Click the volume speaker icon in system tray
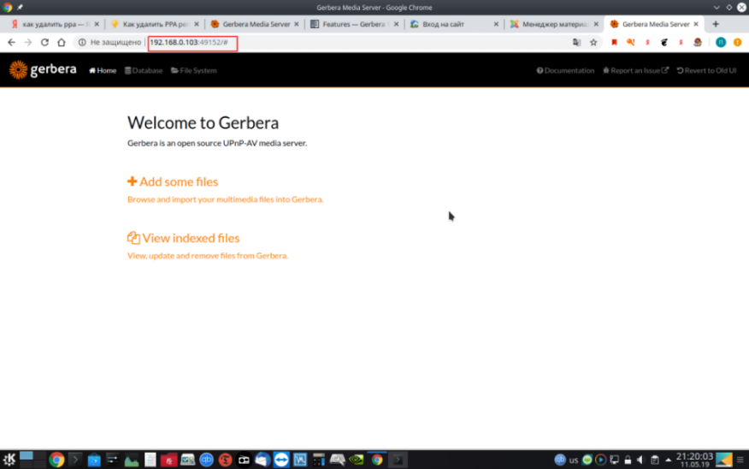This screenshot has height=469, width=749. 640,460
